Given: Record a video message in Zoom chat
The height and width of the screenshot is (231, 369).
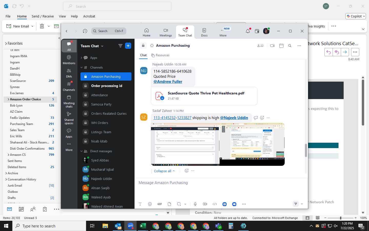Looking at the screenshot, I should point(205,204).
